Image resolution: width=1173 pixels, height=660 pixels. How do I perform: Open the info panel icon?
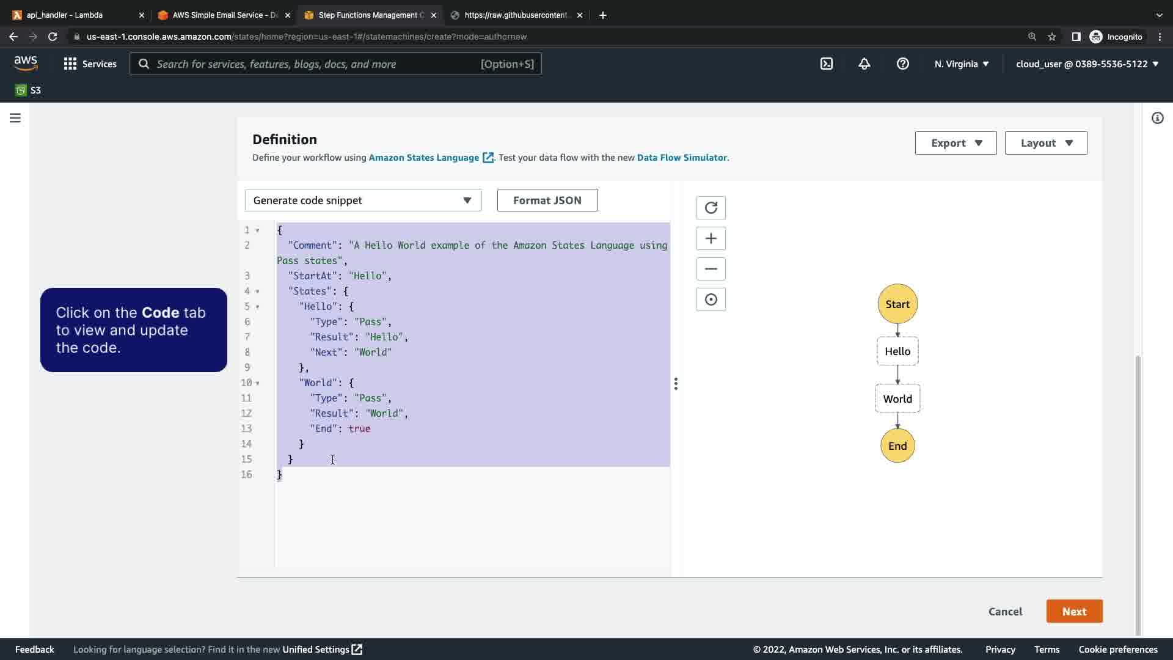1157,118
